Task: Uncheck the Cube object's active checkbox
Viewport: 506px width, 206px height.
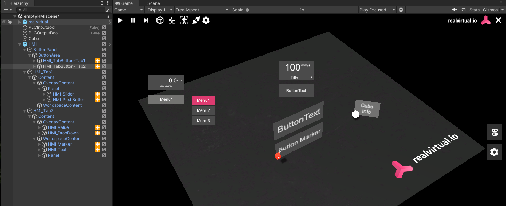Action: [104, 39]
